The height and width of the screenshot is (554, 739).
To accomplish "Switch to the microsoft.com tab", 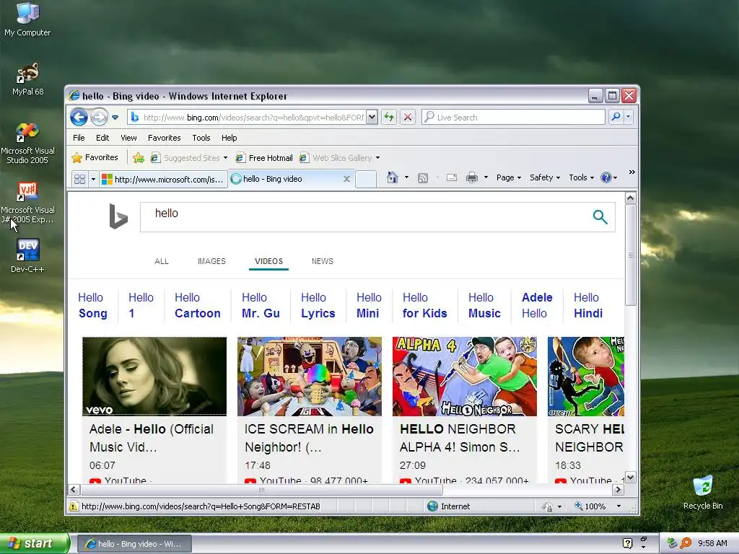I will coord(164,179).
